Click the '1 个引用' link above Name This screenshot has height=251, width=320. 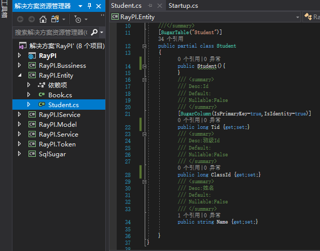point(186,215)
